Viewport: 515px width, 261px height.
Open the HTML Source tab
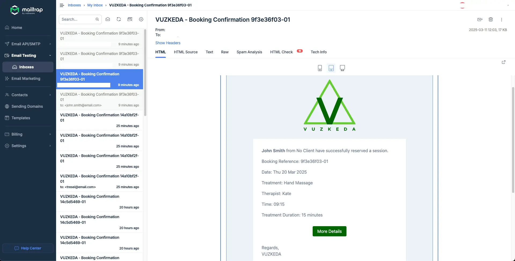pyautogui.click(x=185, y=52)
